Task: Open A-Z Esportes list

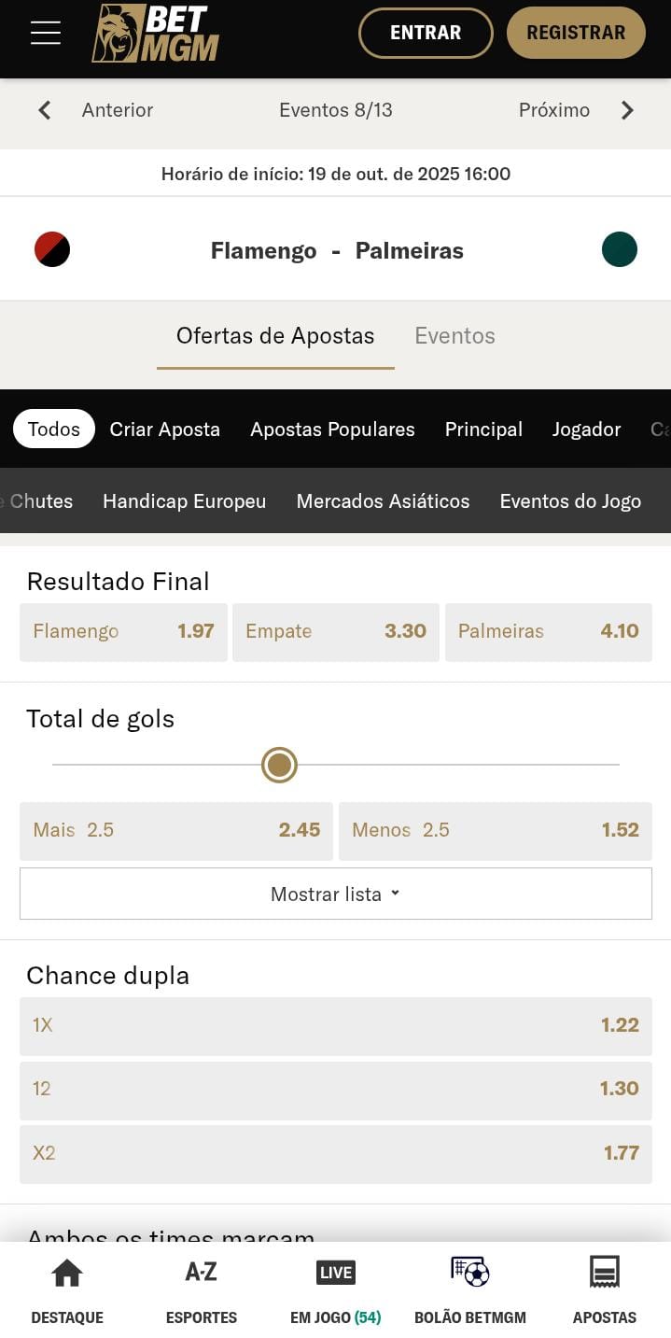Action: tap(201, 1272)
